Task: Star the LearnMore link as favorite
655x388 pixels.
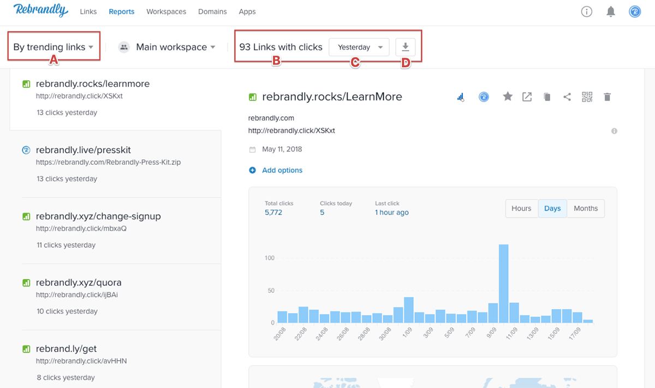Action: 508,97
